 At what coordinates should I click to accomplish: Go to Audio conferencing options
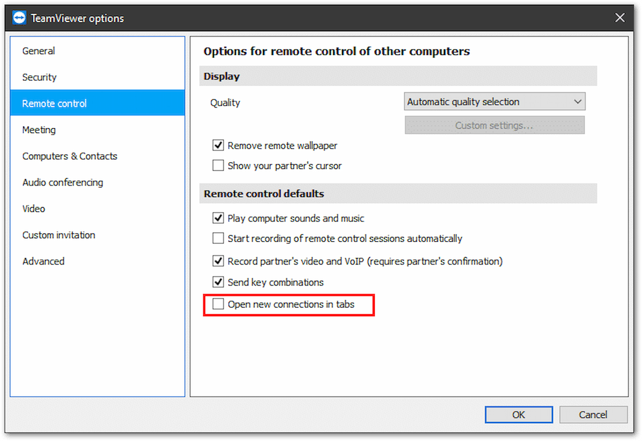click(x=63, y=182)
